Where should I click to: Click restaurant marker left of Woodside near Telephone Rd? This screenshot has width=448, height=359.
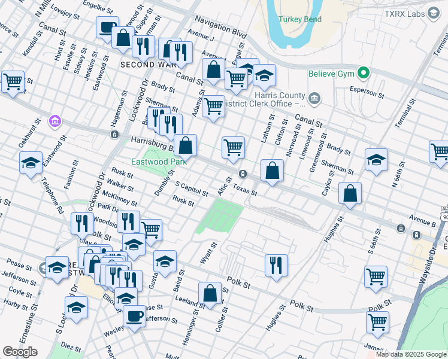point(82,224)
